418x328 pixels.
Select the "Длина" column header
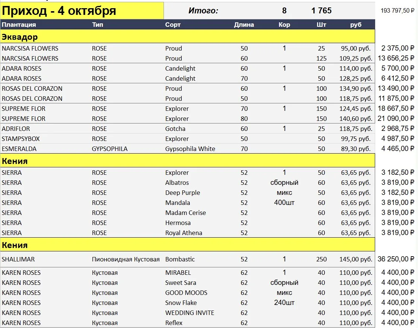tap(244, 25)
